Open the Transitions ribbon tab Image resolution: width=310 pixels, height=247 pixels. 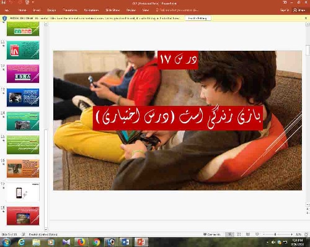[70, 10]
